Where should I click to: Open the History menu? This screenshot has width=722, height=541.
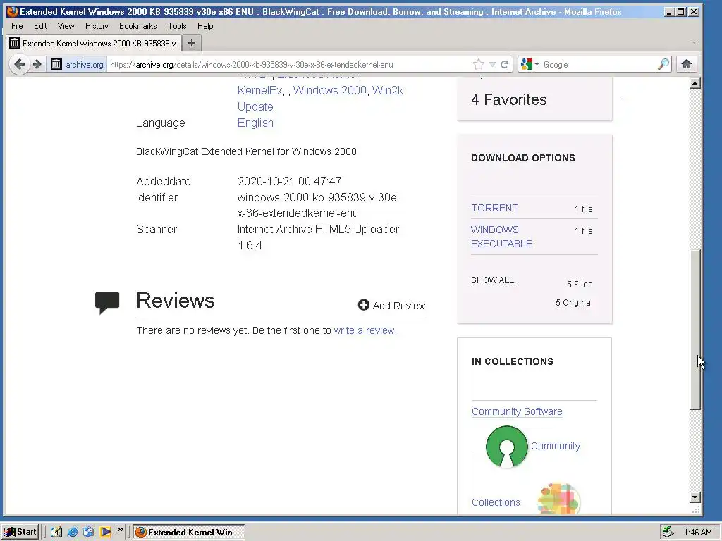(x=97, y=26)
